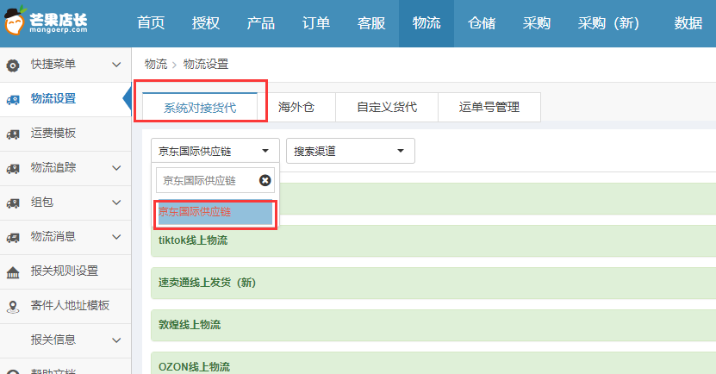Open the 客服 menu

371,22
